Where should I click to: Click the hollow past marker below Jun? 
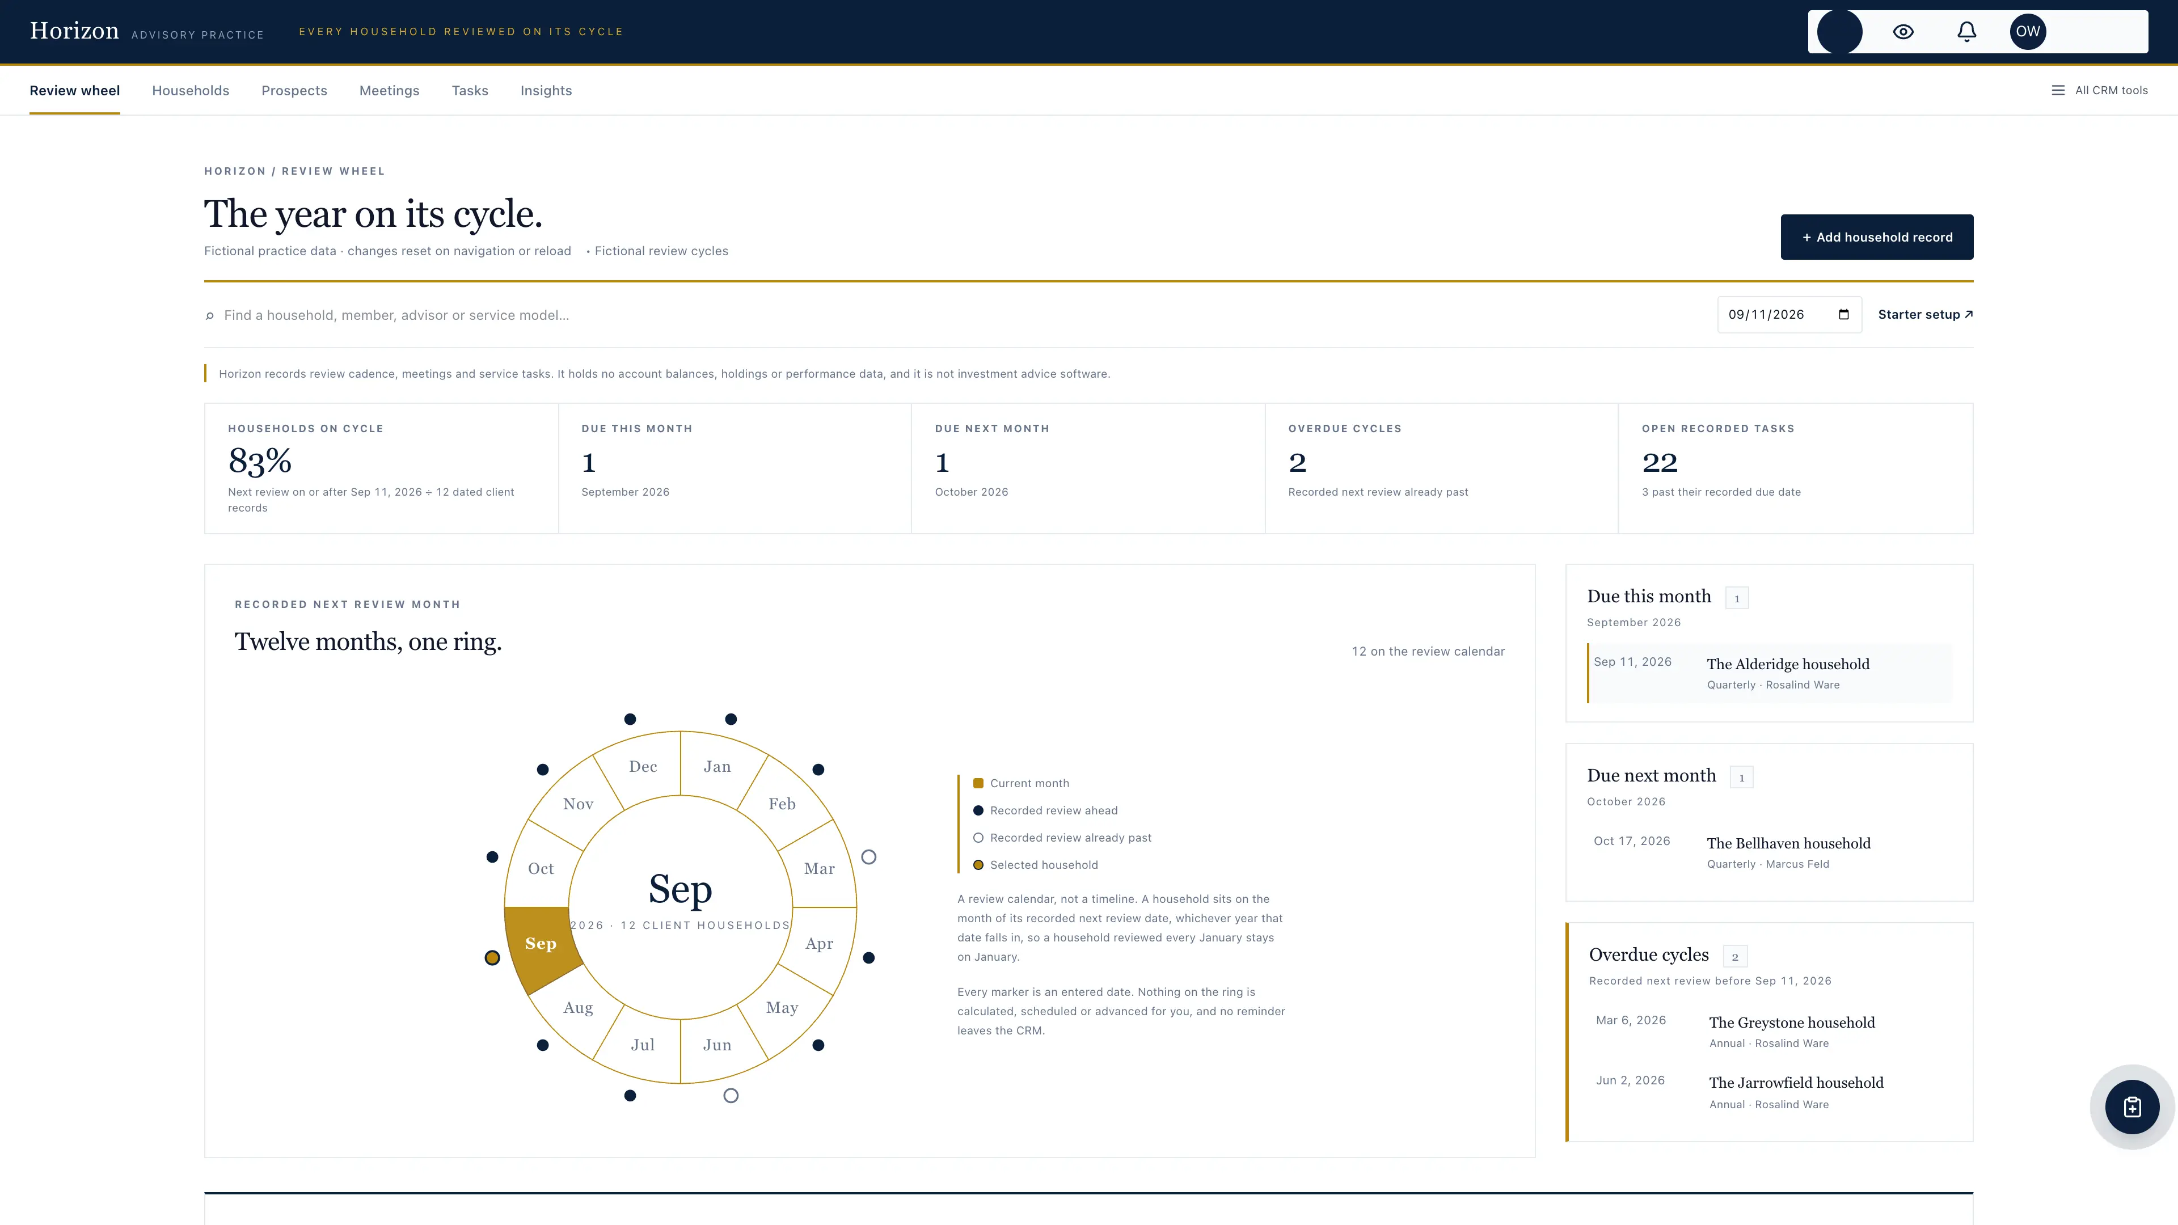click(731, 1096)
